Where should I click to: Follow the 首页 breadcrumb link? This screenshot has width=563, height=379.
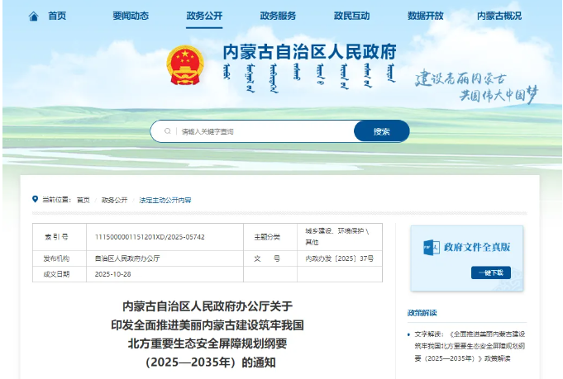tap(83, 200)
